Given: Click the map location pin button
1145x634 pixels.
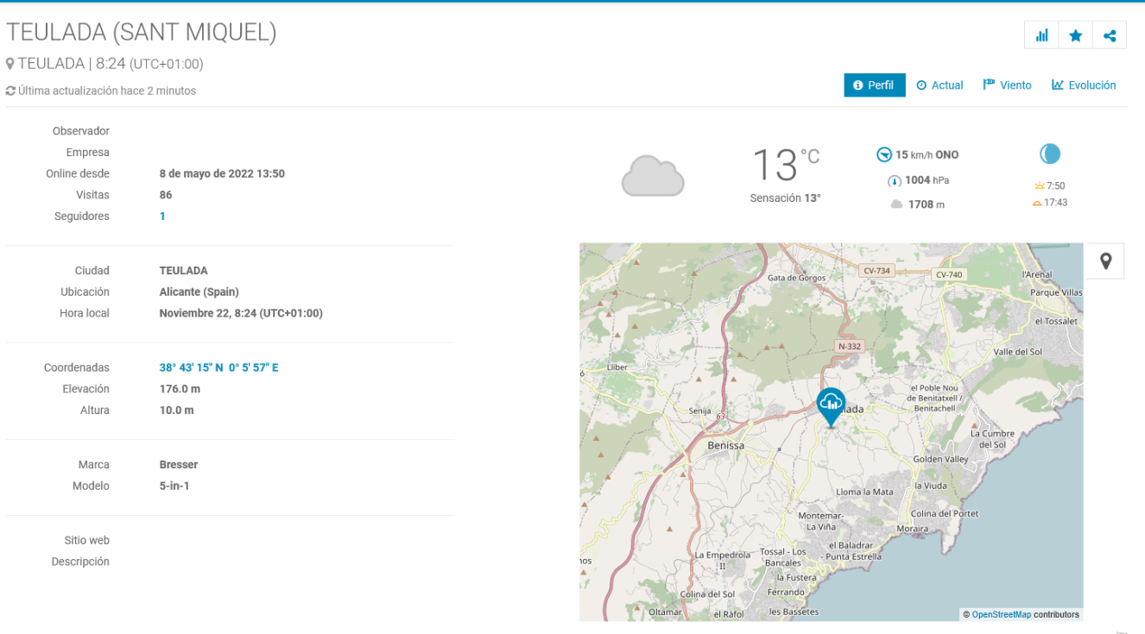Looking at the screenshot, I should tap(1105, 261).
